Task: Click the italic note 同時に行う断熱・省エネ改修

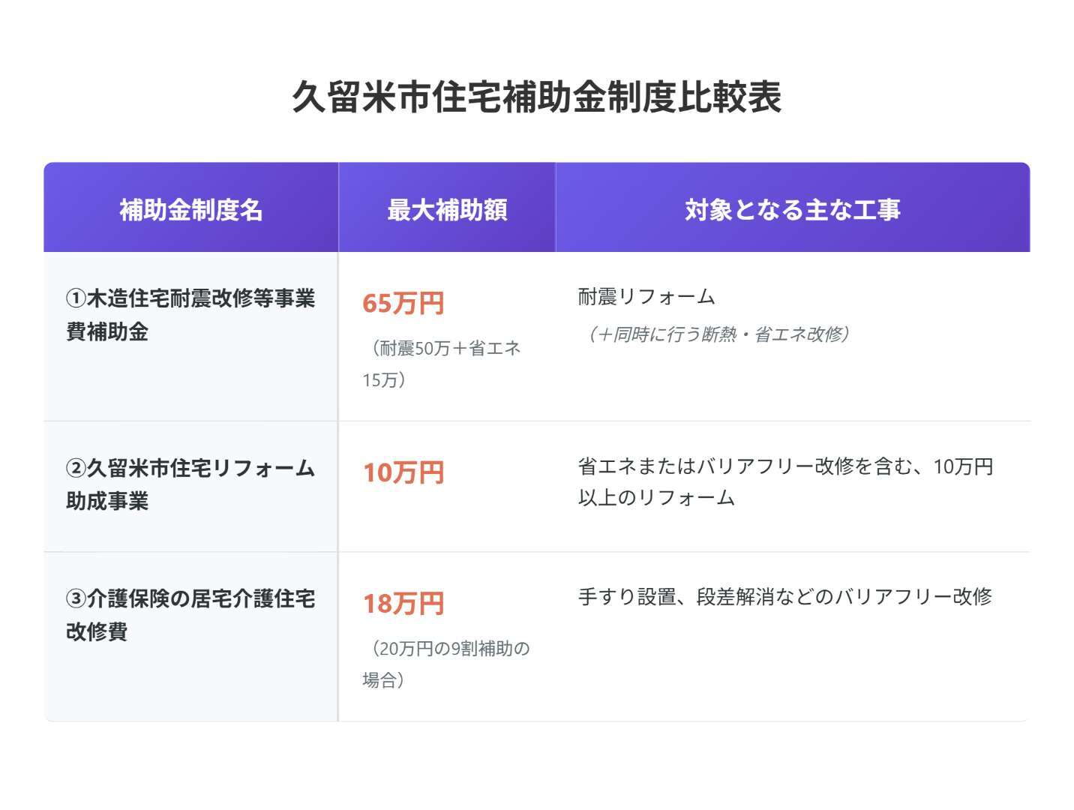Action: [x=718, y=334]
